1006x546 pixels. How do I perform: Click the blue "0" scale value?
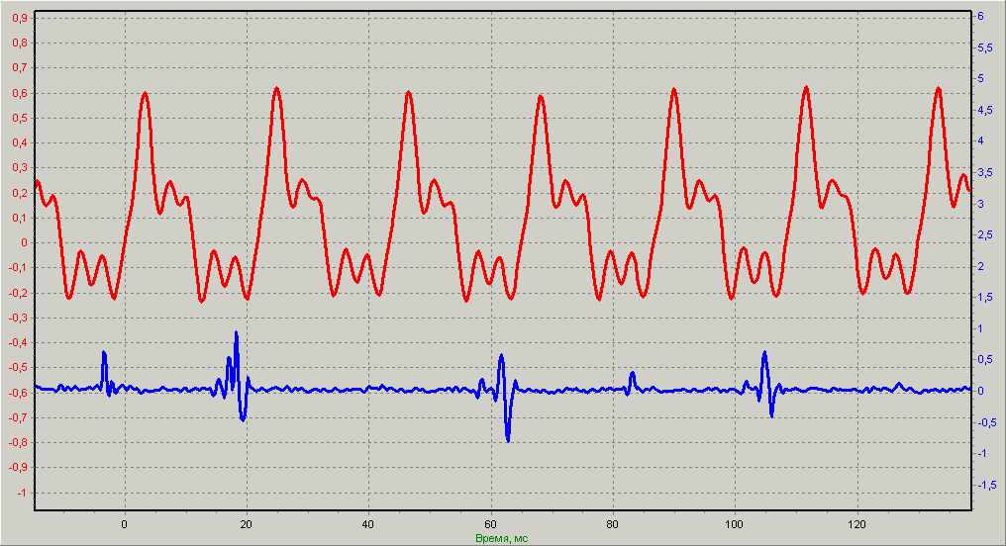coord(980,391)
